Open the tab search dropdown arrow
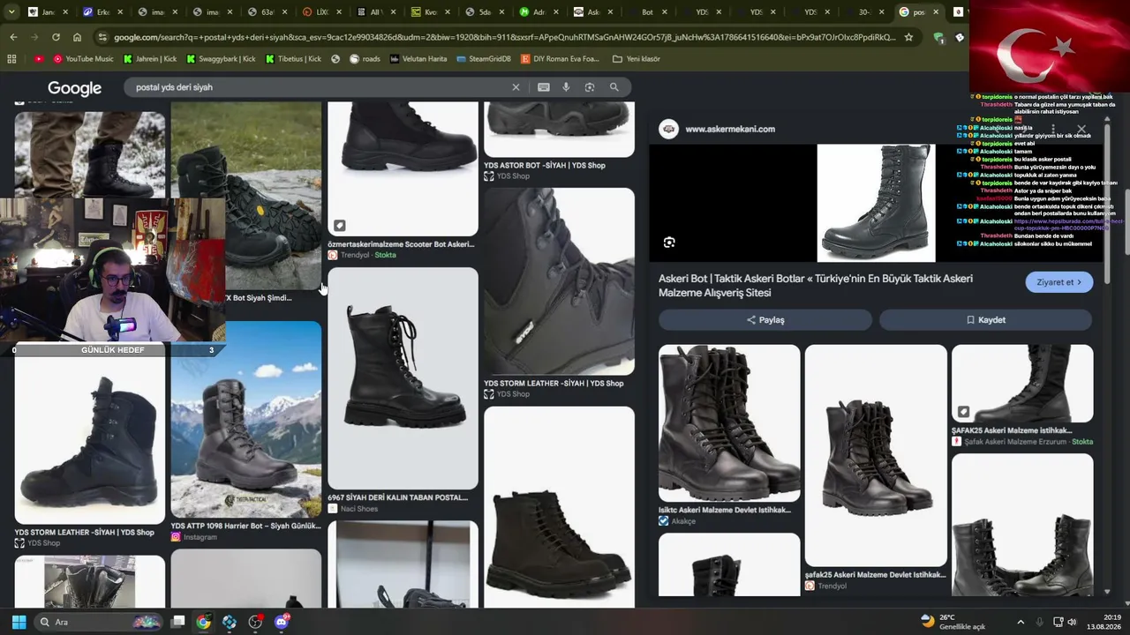 pyautogui.click(x=11, y=12)
